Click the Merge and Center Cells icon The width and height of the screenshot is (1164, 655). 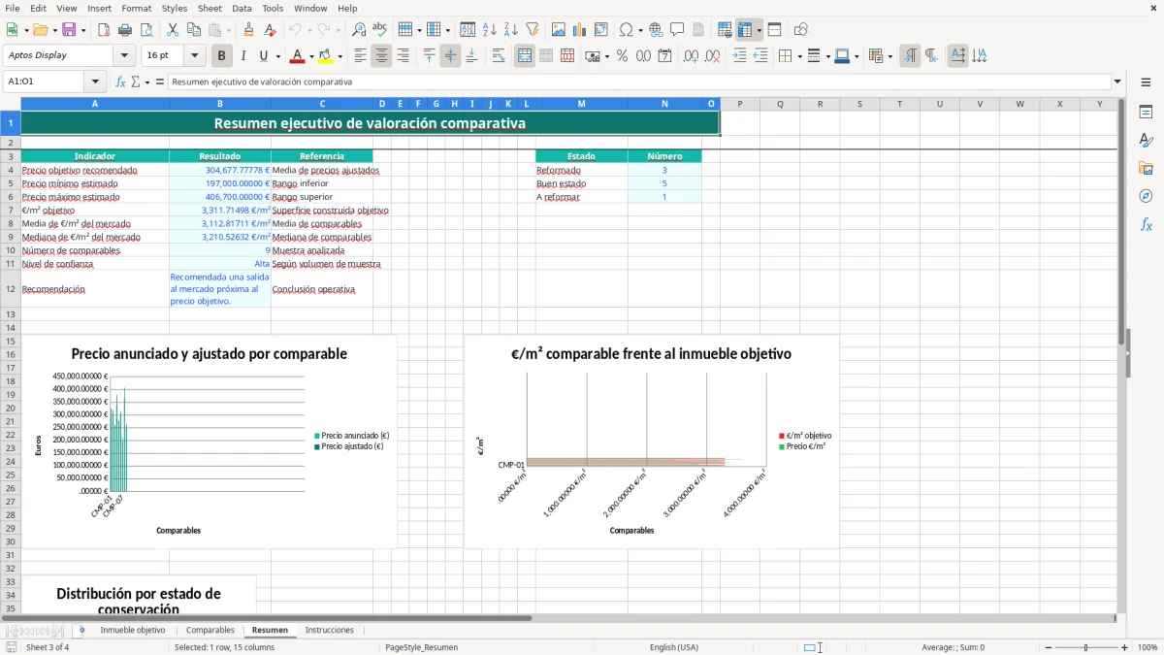525,56
